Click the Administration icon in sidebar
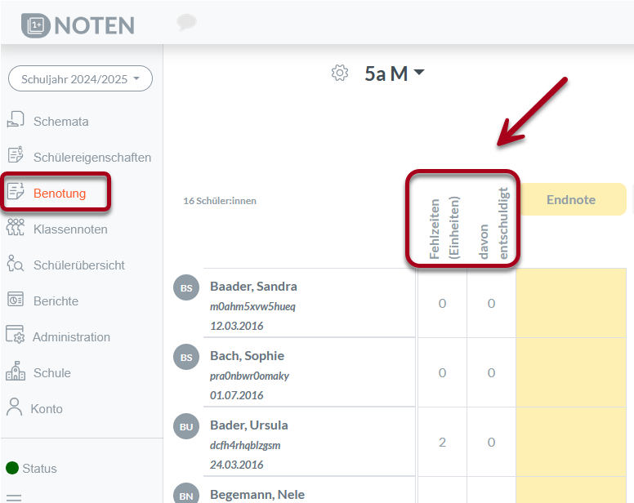 tap(16, 336)
